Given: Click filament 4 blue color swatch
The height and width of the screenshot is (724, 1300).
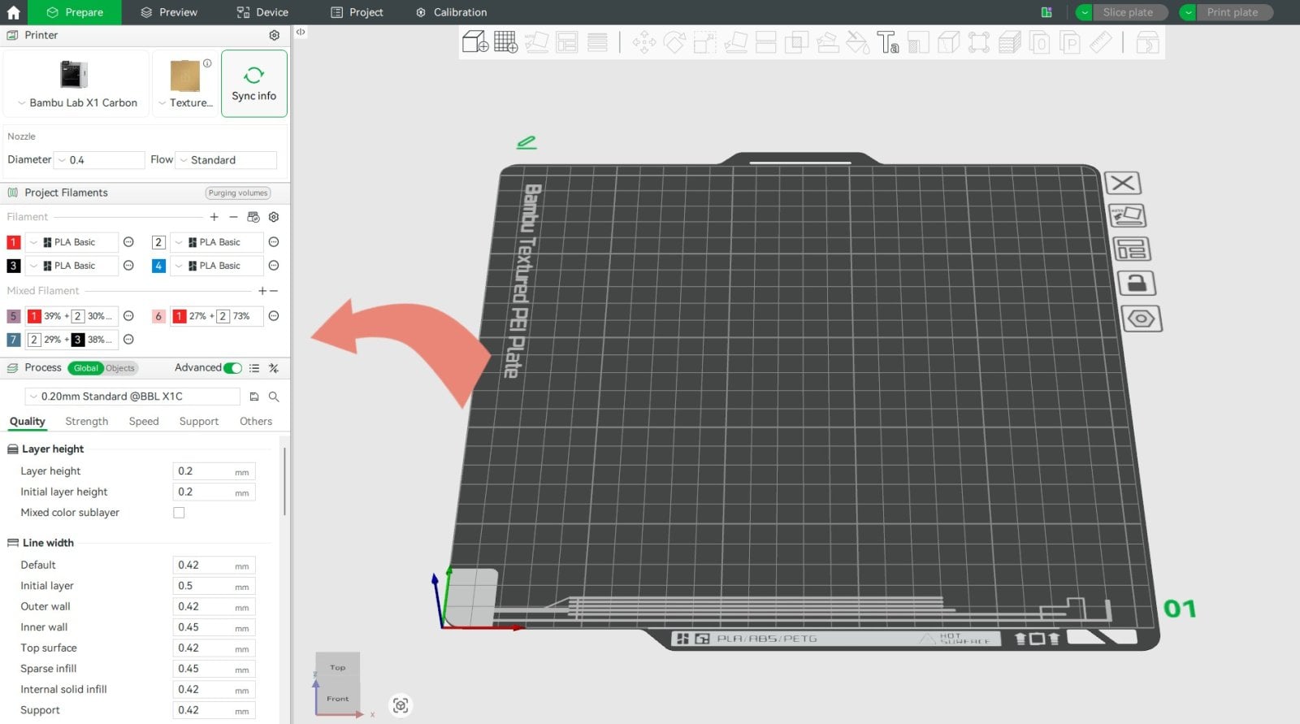Looking at the screenshot, I should (158, 266).
